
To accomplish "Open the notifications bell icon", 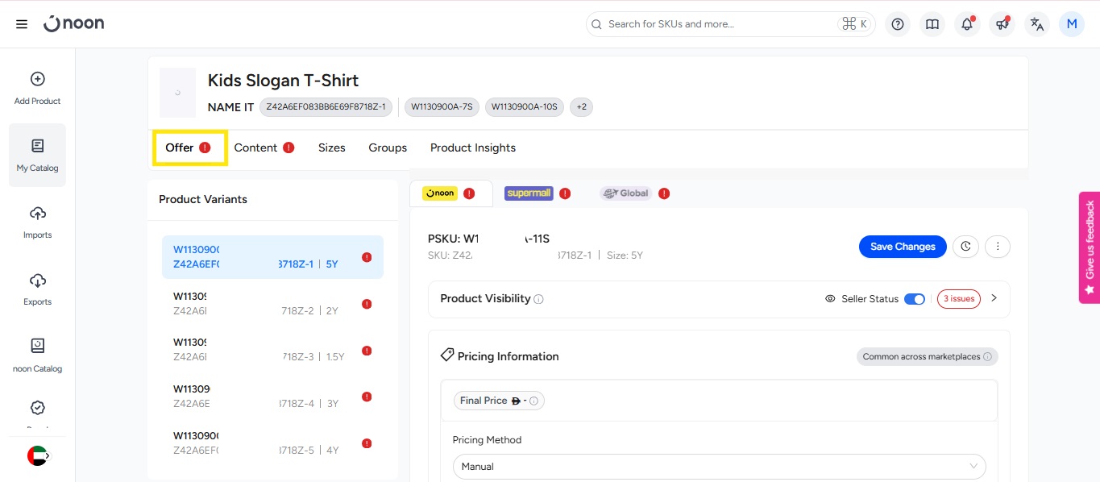I will coord(967,24).
